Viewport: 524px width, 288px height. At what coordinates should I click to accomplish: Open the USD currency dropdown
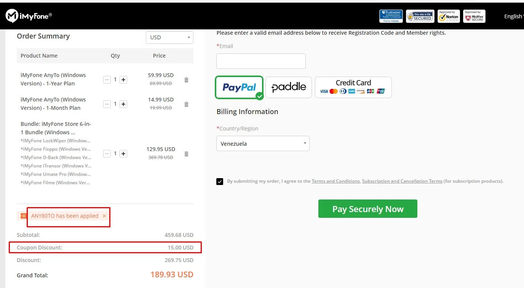coord(169,37)
